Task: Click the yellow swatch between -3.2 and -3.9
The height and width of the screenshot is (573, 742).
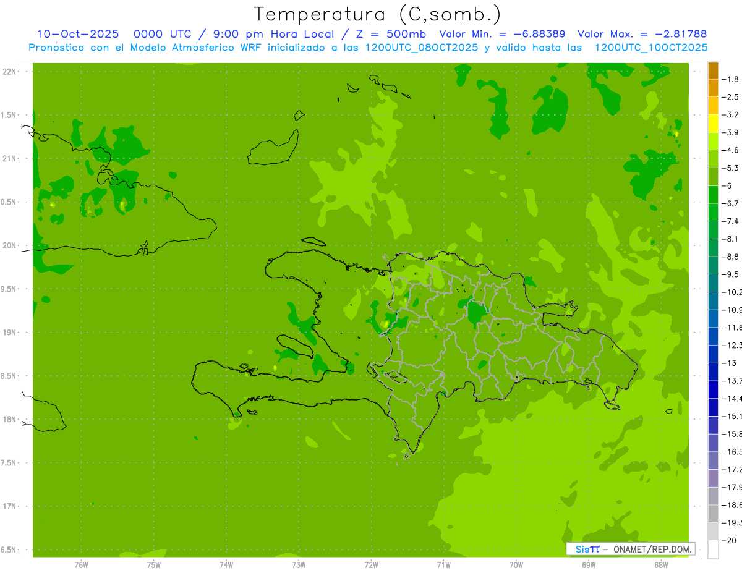Action: point(713,124)
